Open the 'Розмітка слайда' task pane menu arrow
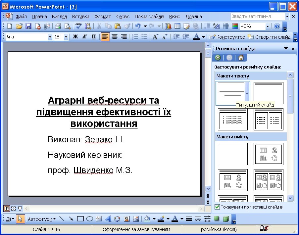 coord(286,49)
